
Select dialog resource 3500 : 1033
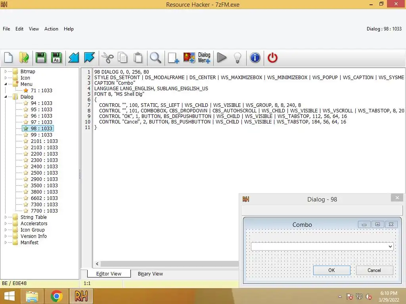pos(44,185)
